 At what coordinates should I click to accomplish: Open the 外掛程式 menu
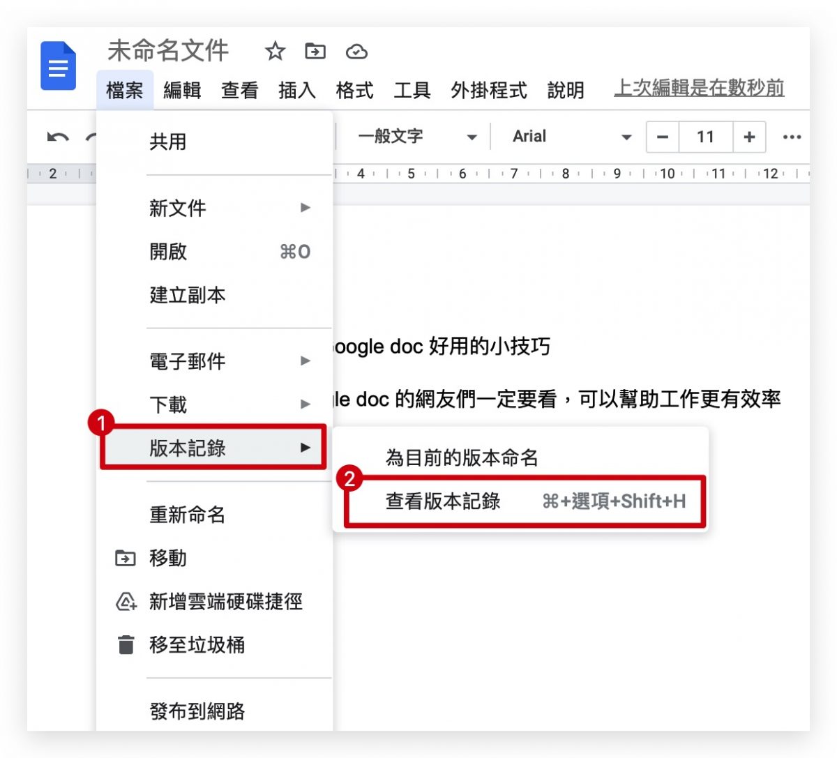coord(488,90)
